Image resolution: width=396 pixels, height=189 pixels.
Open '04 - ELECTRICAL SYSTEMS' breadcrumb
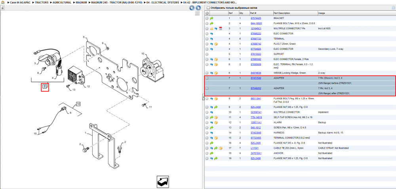point(163,2)
